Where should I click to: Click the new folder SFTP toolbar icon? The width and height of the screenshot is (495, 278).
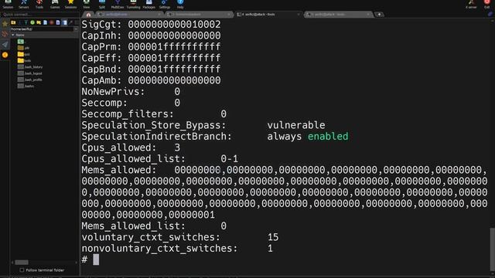[39, 22]
